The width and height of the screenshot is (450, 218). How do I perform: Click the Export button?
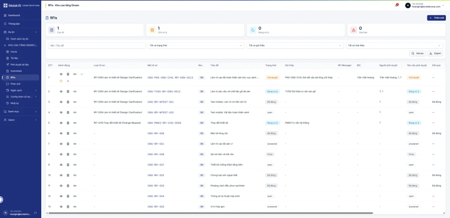[x=435, y=54]
